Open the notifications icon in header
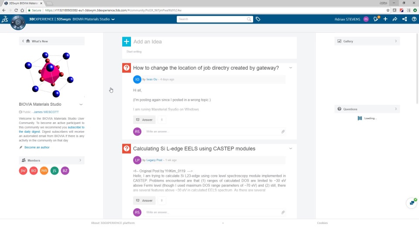Image resolution: width=419 pixels, height=227 pixels. point(376,19)
